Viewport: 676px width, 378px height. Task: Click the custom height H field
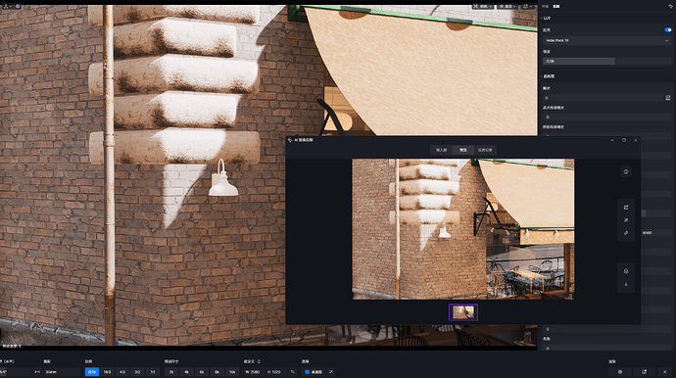(x=275, y=372)
